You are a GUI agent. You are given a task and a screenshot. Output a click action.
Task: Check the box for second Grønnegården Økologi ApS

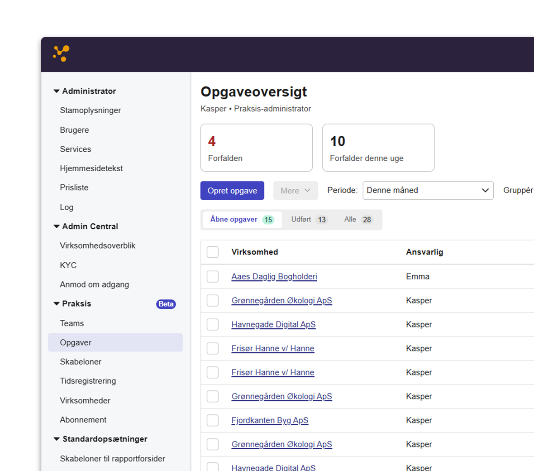pos(213,396)
